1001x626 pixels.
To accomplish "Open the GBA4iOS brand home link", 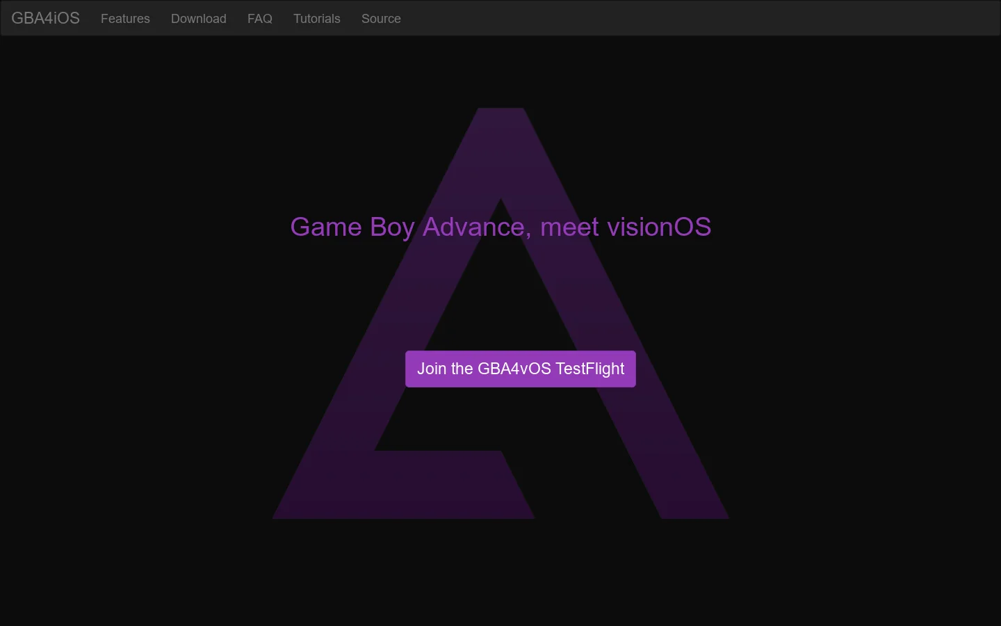I will click(x=45, y=18).
